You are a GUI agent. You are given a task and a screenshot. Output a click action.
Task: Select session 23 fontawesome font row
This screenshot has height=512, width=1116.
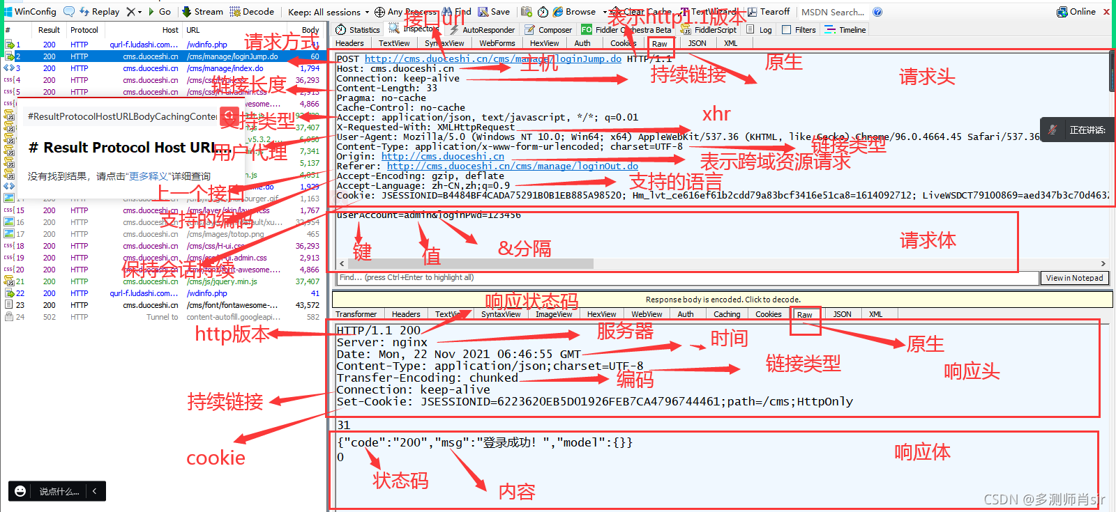pyautogui.click(x=163, y=305)
